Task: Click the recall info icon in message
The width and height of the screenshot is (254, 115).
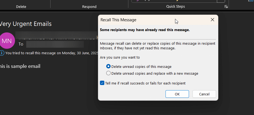Action: tap(2, 53)
